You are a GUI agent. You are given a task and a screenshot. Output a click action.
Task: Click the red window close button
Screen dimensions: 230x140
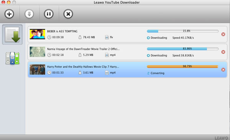[3, 2]
